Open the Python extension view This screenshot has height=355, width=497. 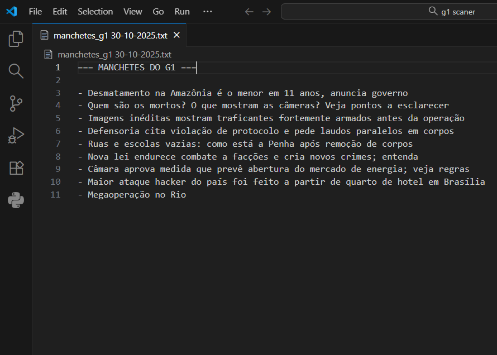pos(16,200)
